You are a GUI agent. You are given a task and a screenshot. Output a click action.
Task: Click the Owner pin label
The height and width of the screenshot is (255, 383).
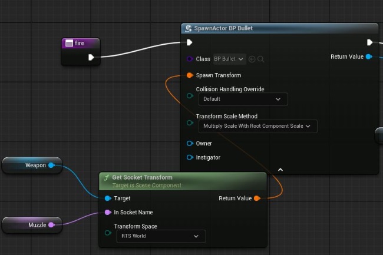coord(204,144)
